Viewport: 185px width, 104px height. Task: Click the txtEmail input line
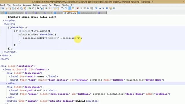click(x=90, y=94)
